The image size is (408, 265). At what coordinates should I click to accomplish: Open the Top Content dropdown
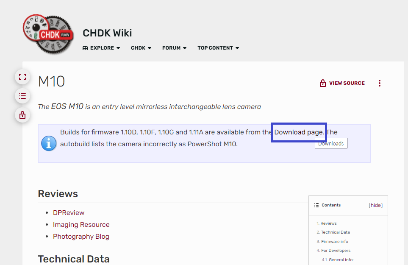point(218,48)
